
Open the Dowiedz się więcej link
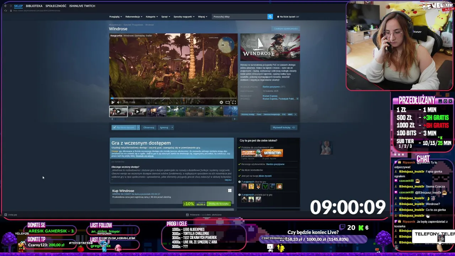(145, 156)
